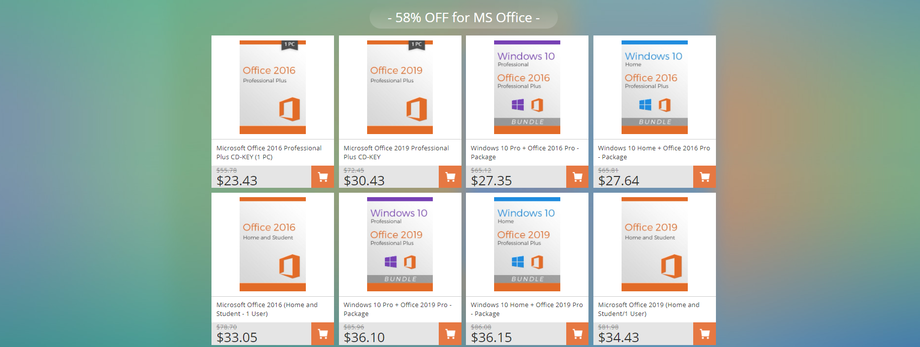Click the Office 2019 Home and Student image

pos(654,244)
